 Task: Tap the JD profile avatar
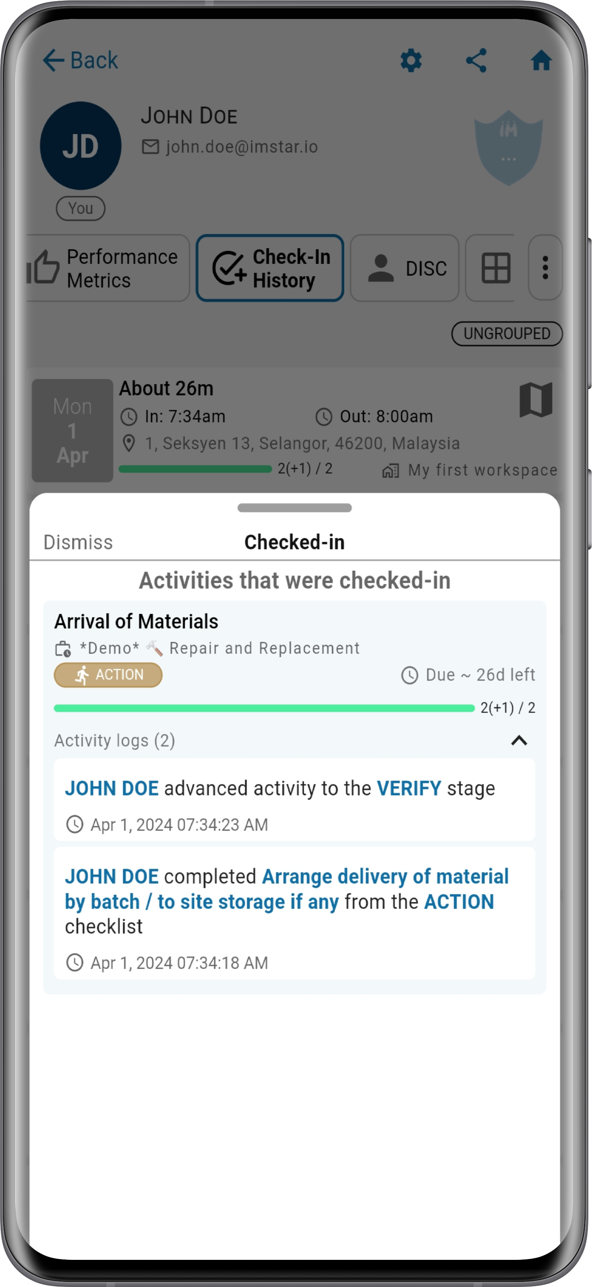point(80,146)
